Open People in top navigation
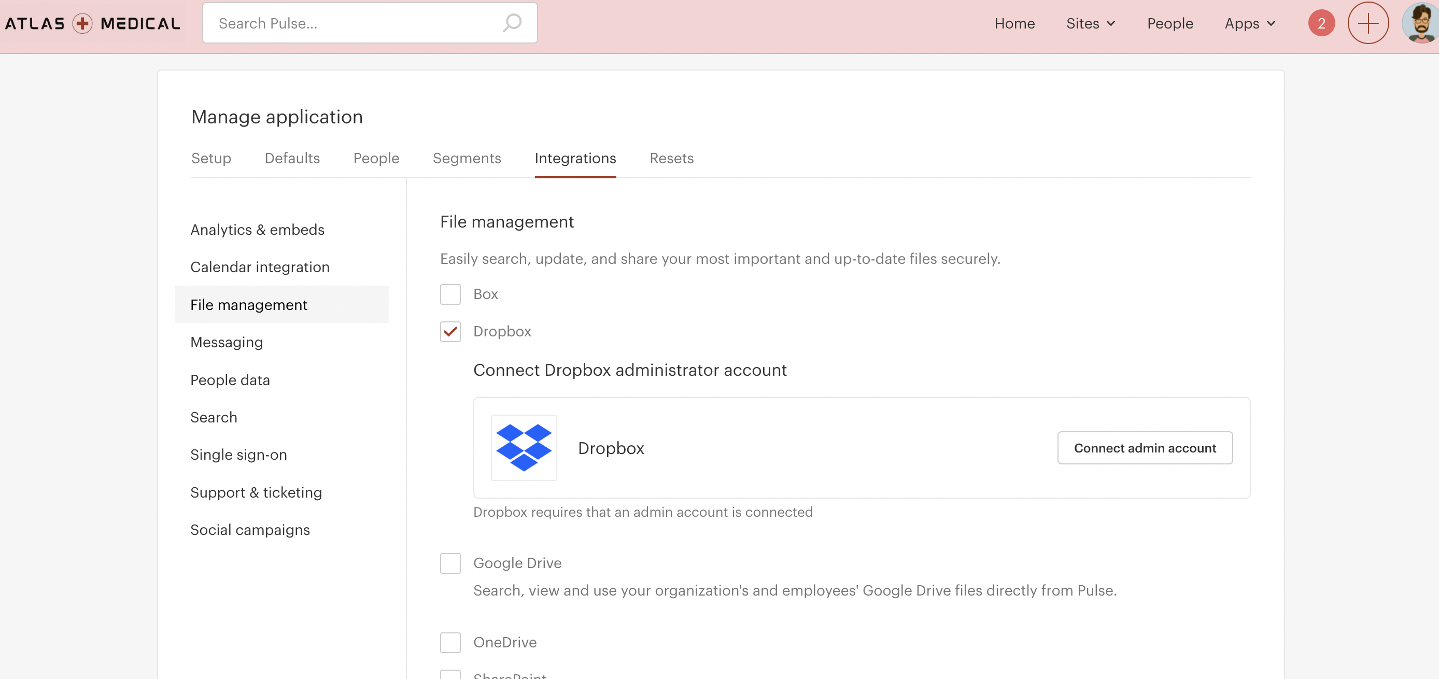The width and height of the screenshot is (1439, 679). point(1170,23)
